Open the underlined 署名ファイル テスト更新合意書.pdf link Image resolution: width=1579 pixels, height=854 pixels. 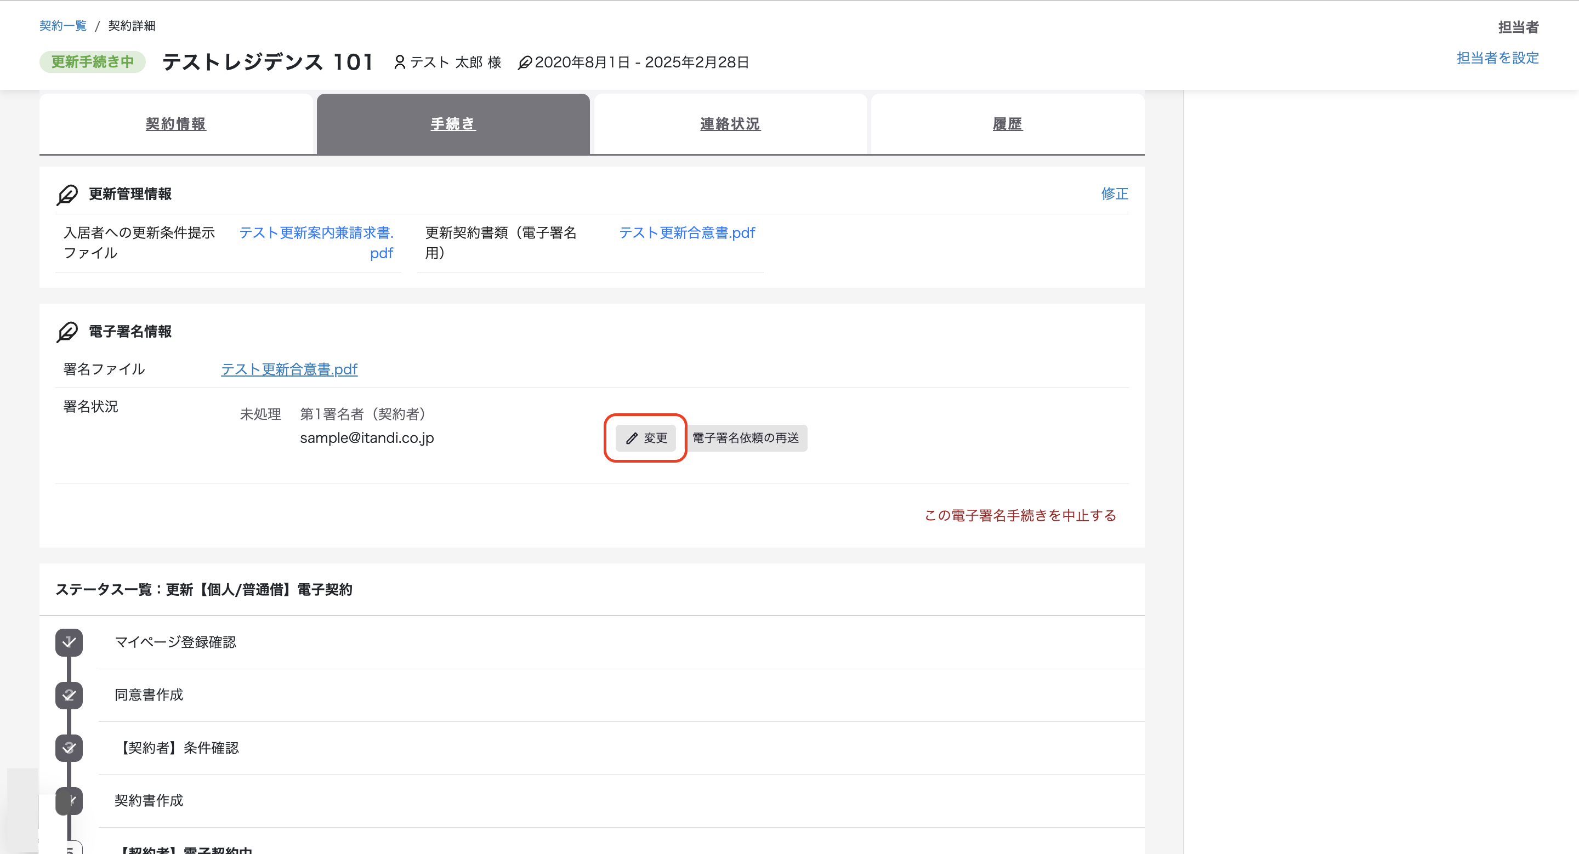coord(289,369)
